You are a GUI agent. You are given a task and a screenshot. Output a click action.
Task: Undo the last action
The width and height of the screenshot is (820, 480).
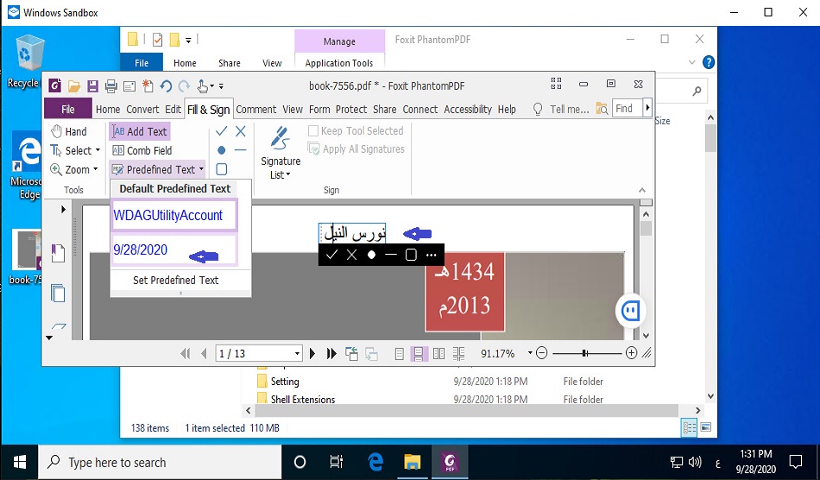click(165, 85)
